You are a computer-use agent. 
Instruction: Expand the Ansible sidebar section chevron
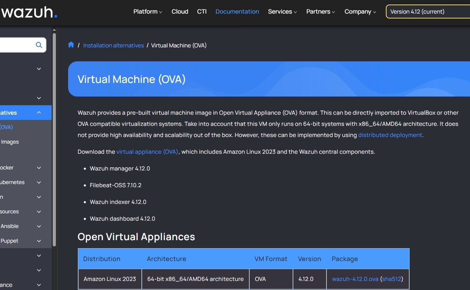pos(39,226)
